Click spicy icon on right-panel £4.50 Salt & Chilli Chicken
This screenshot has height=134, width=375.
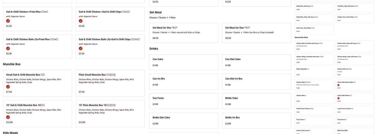[339, 98]
